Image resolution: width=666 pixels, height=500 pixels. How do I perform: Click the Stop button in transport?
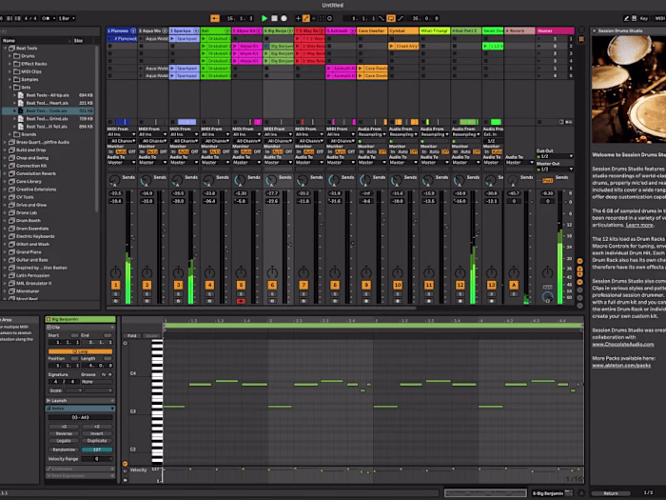pos(274,18)
